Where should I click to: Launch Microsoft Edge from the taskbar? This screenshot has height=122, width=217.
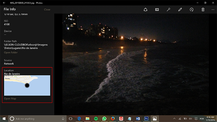click(79, 119)
